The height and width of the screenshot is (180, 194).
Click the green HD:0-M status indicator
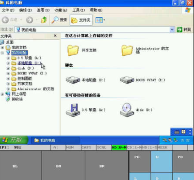[119, 148]
